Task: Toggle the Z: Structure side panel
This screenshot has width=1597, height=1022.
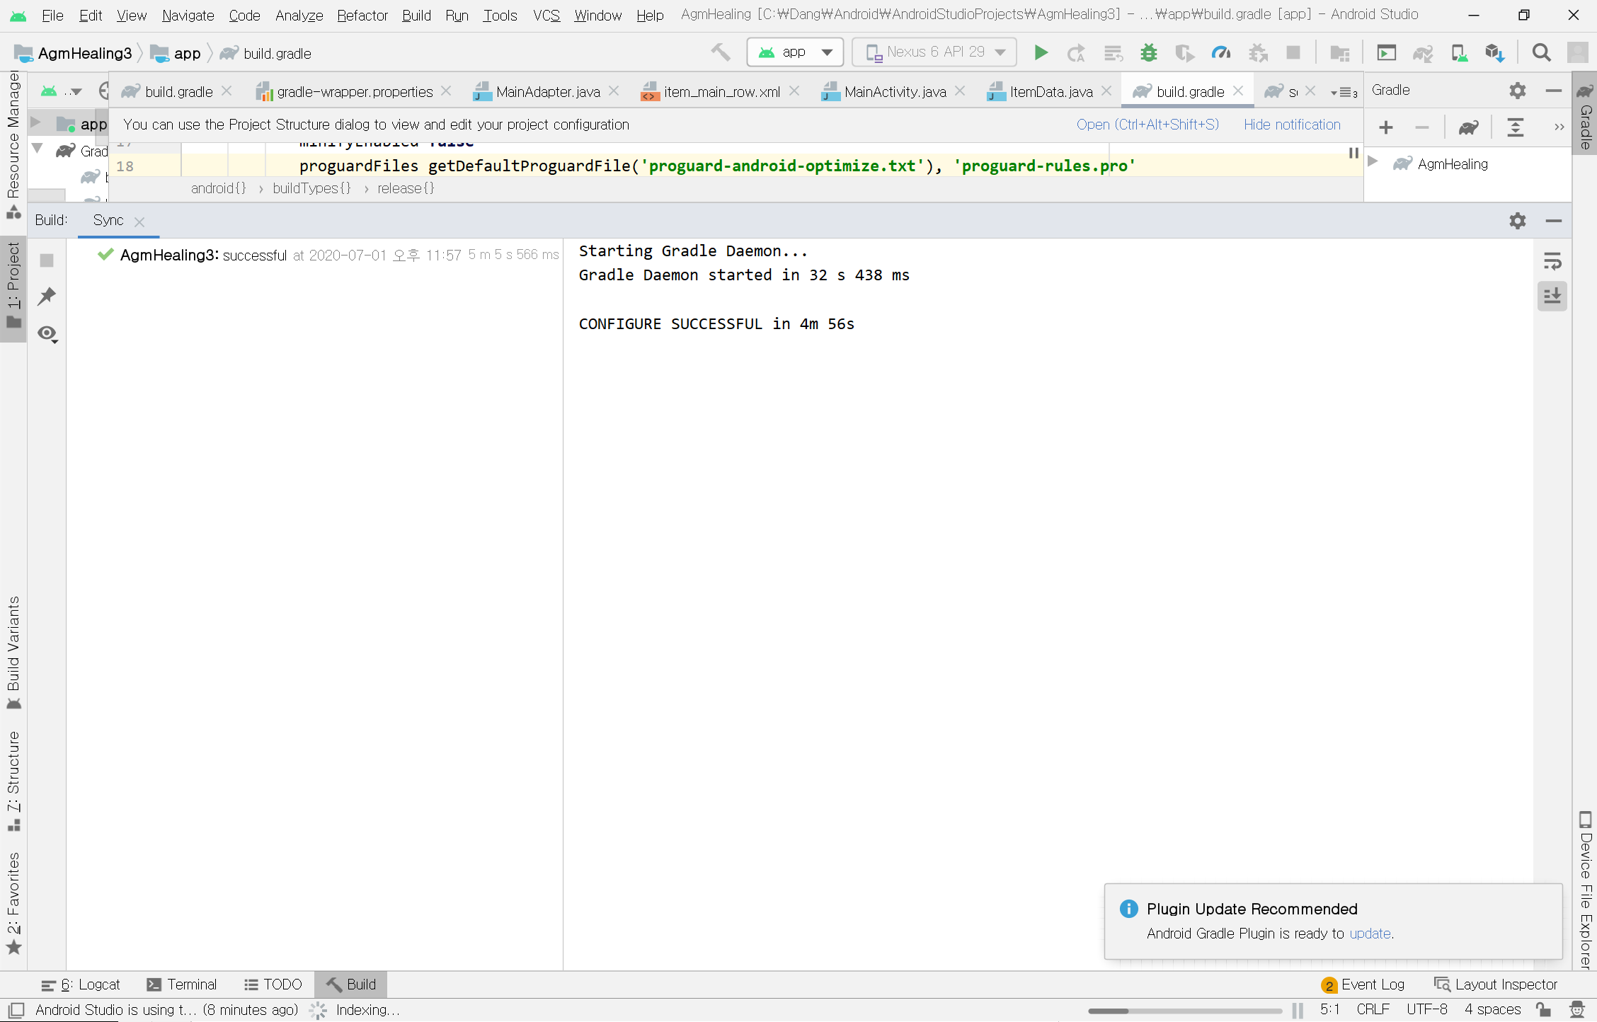Action: tap(13, 781)
